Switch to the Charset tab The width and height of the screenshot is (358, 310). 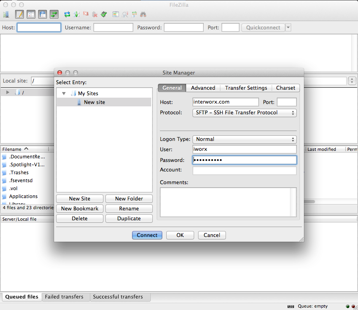[286, 88]
